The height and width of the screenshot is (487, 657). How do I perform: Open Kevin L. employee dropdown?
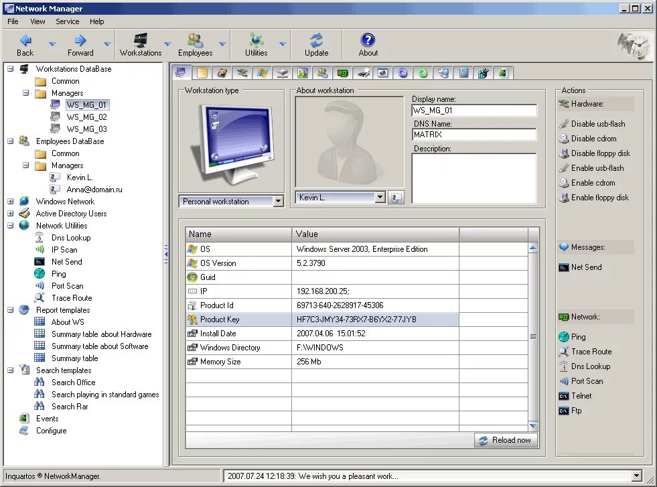[x=380, y=197]
